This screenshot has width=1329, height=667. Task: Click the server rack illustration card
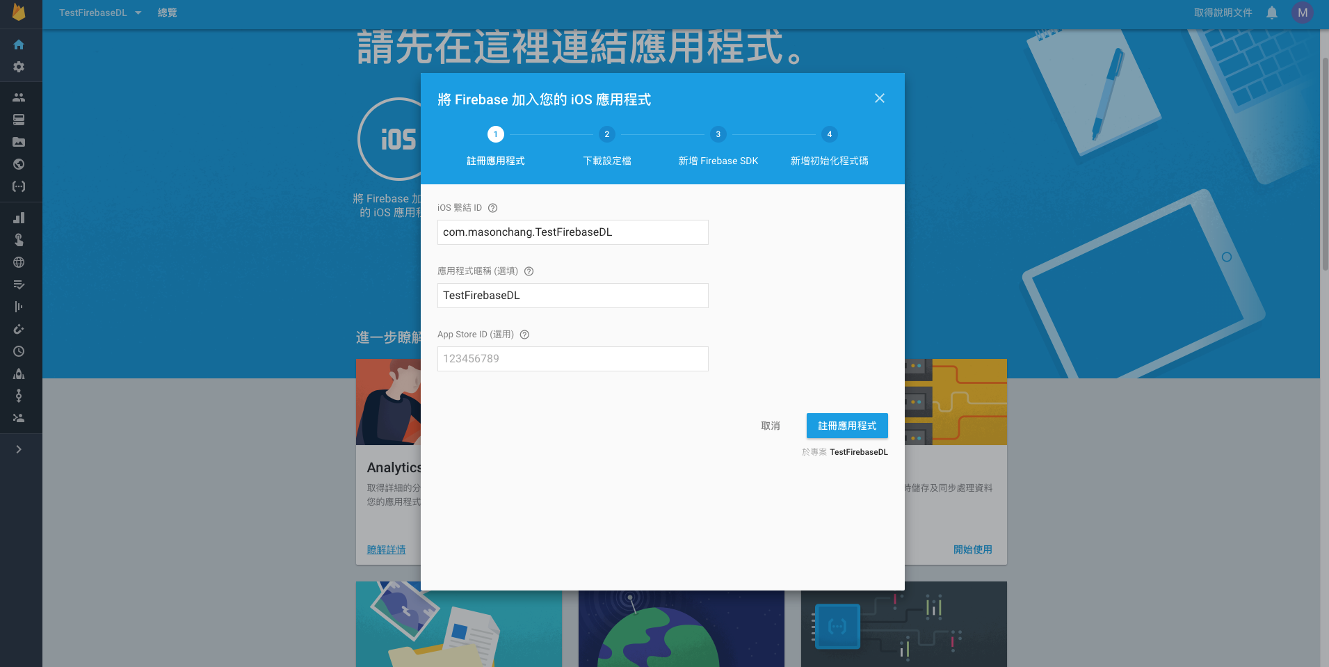(x=956, y=402)
